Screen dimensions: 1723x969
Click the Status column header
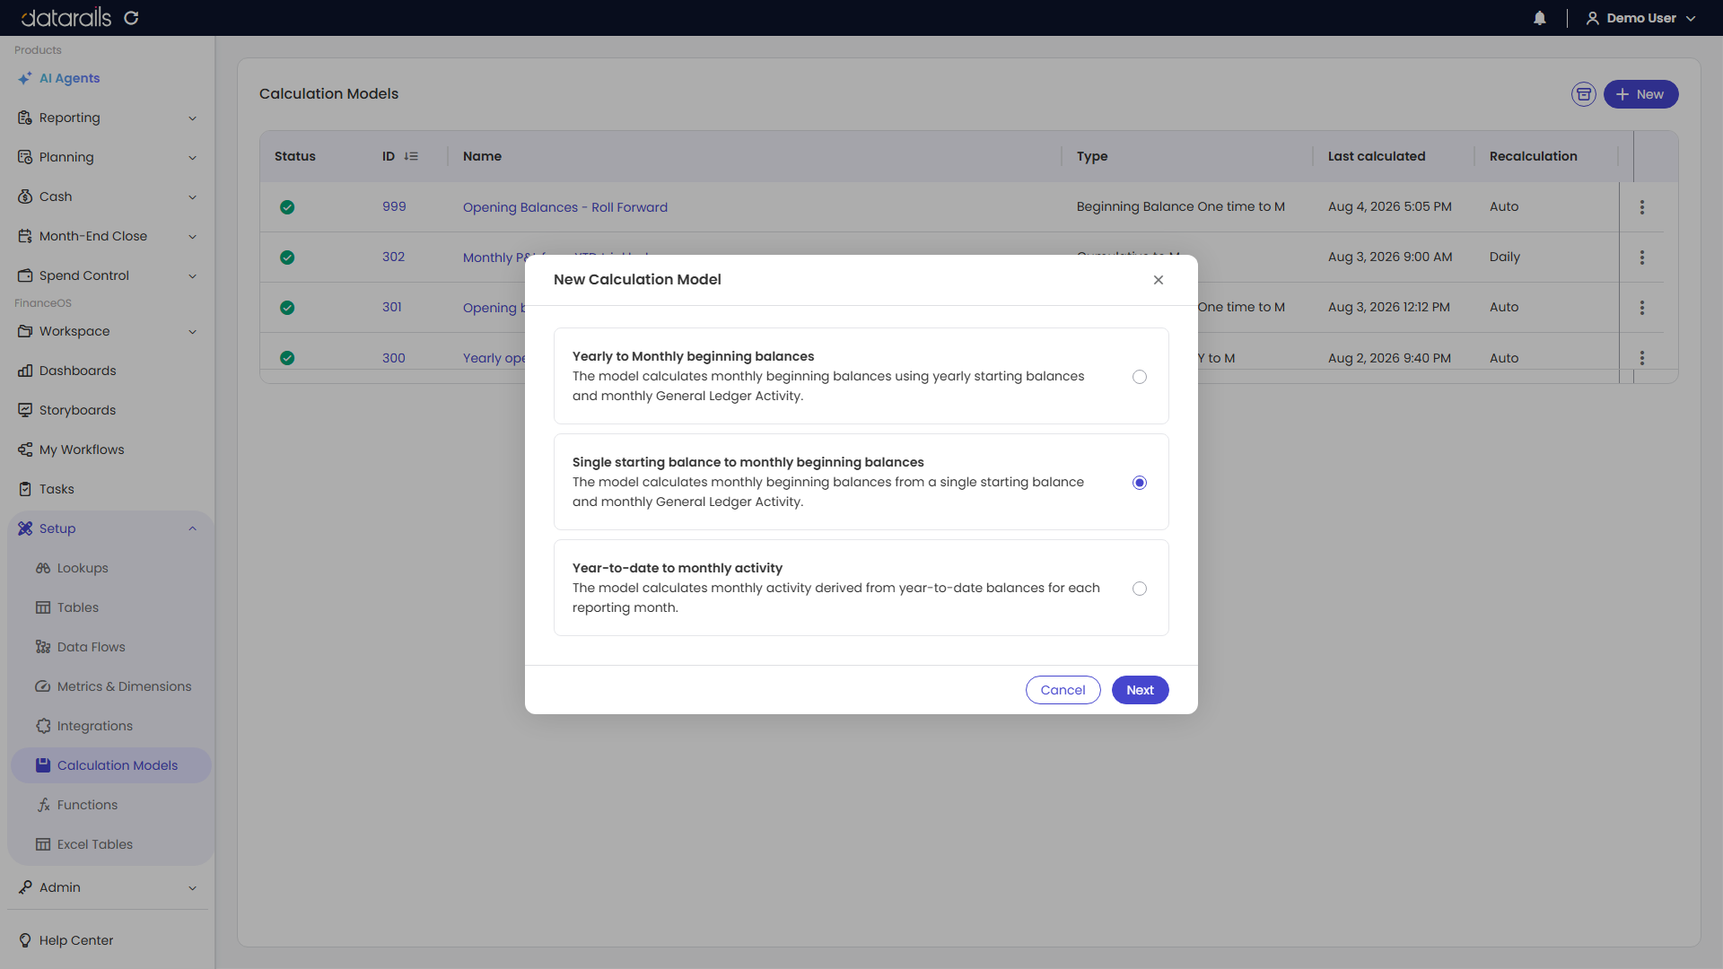tap(295, 156)
